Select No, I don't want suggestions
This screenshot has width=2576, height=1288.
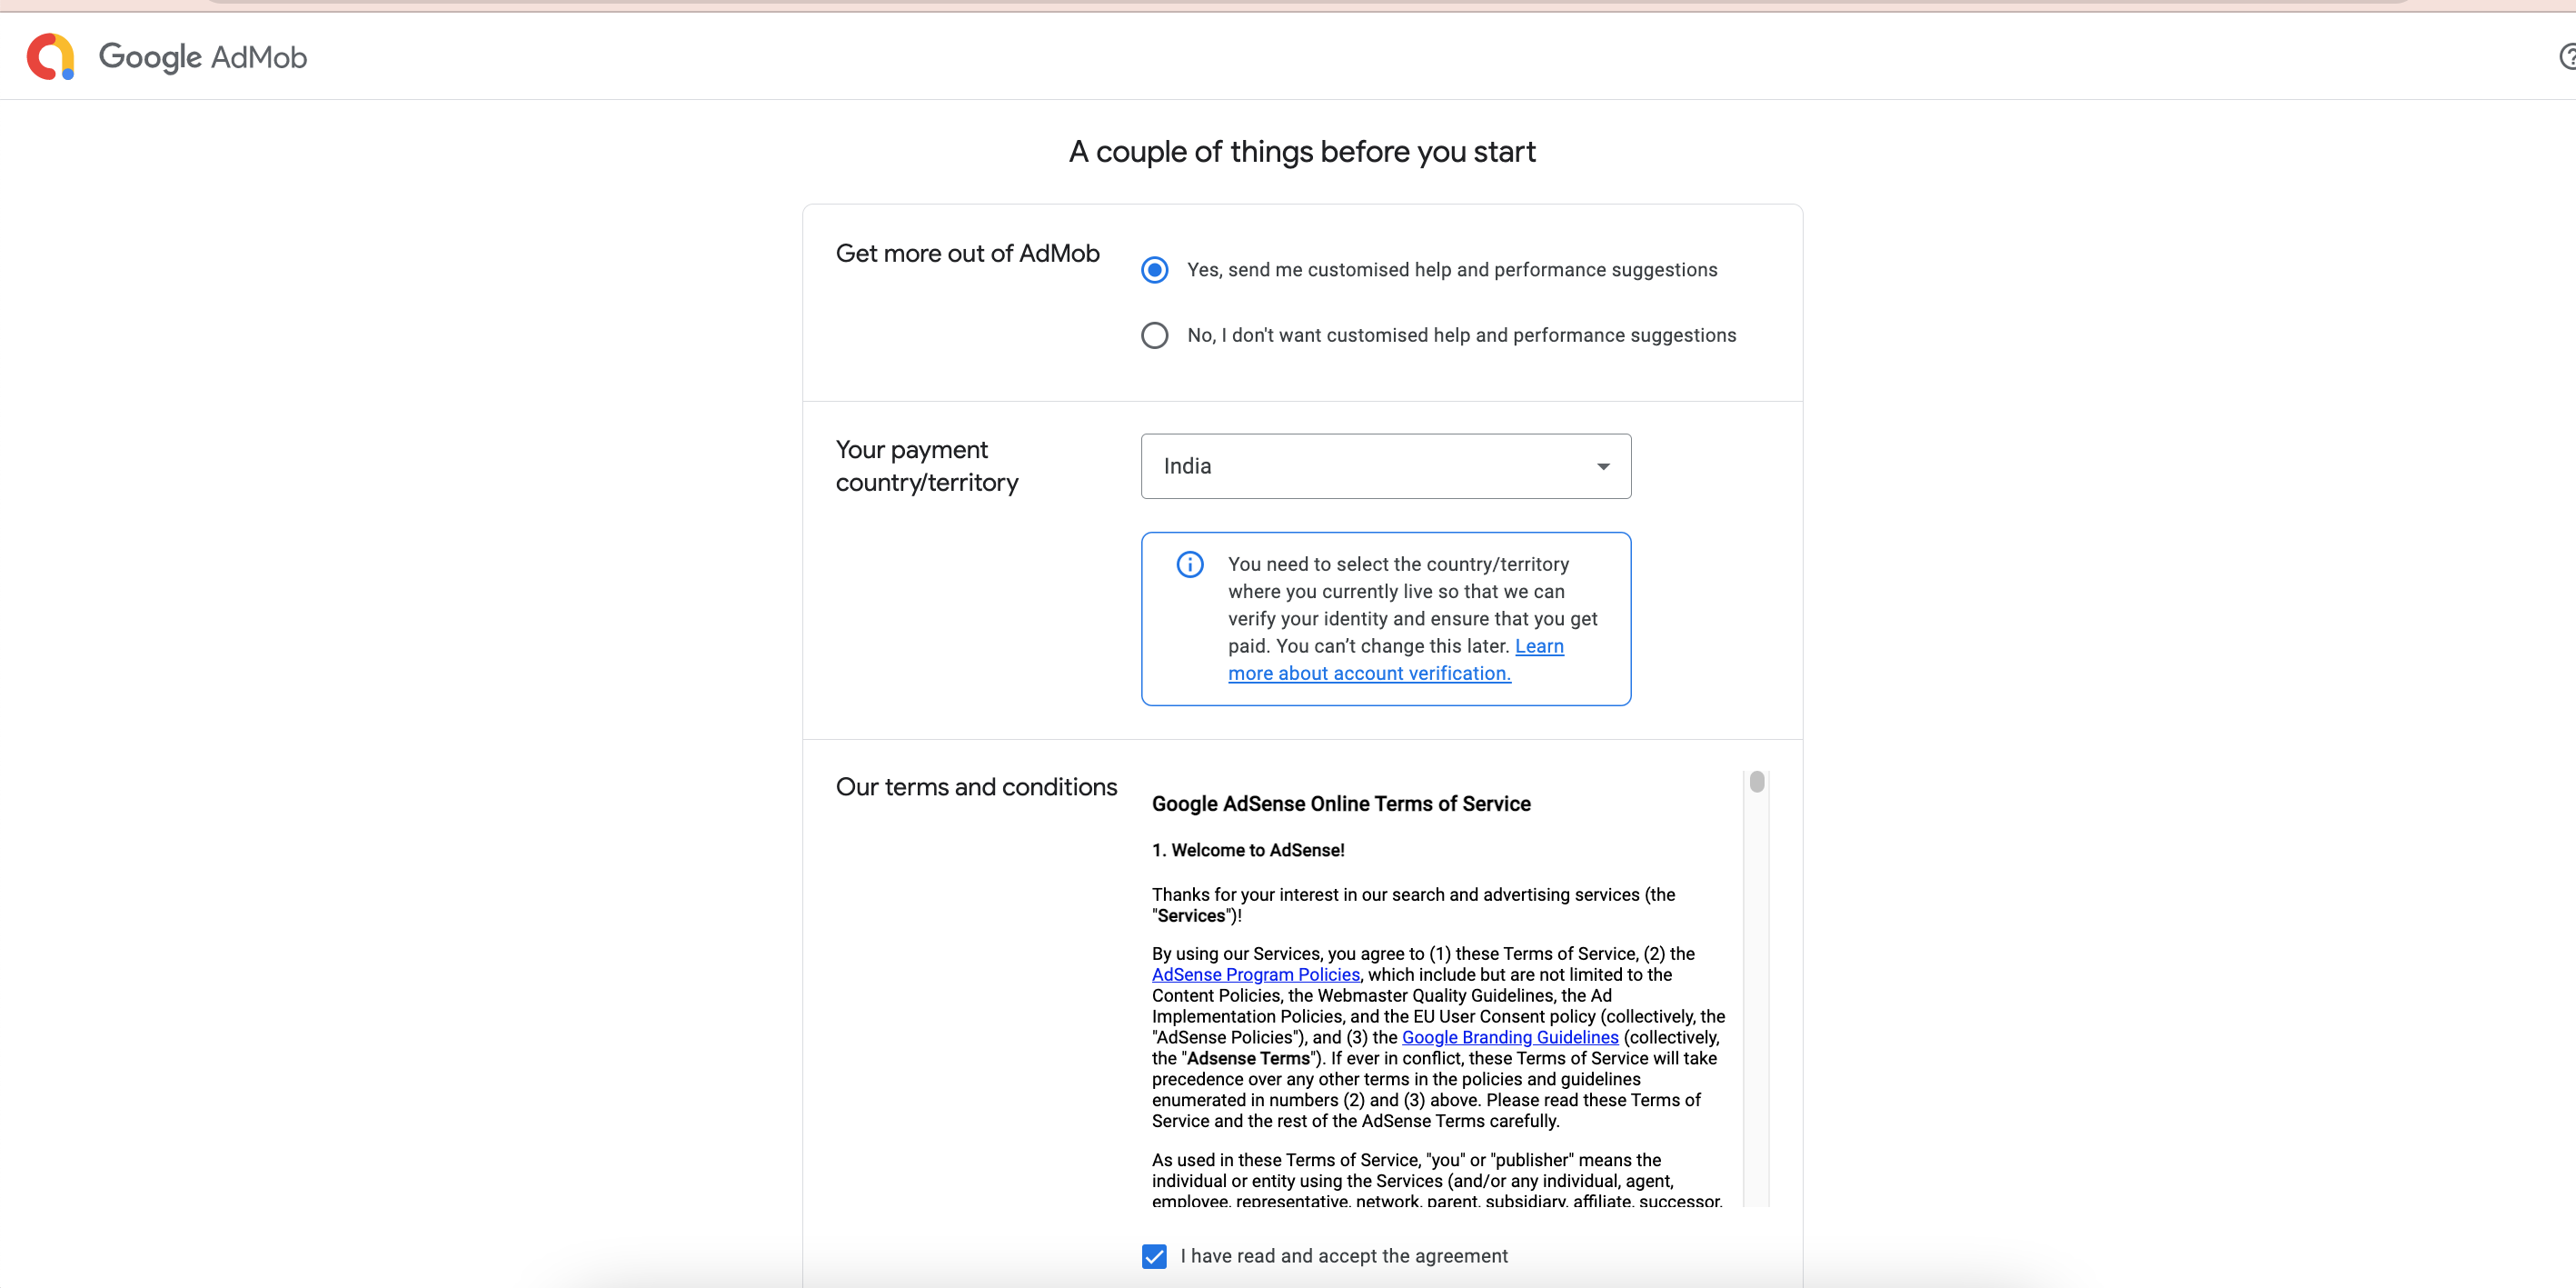[1154, 335]
